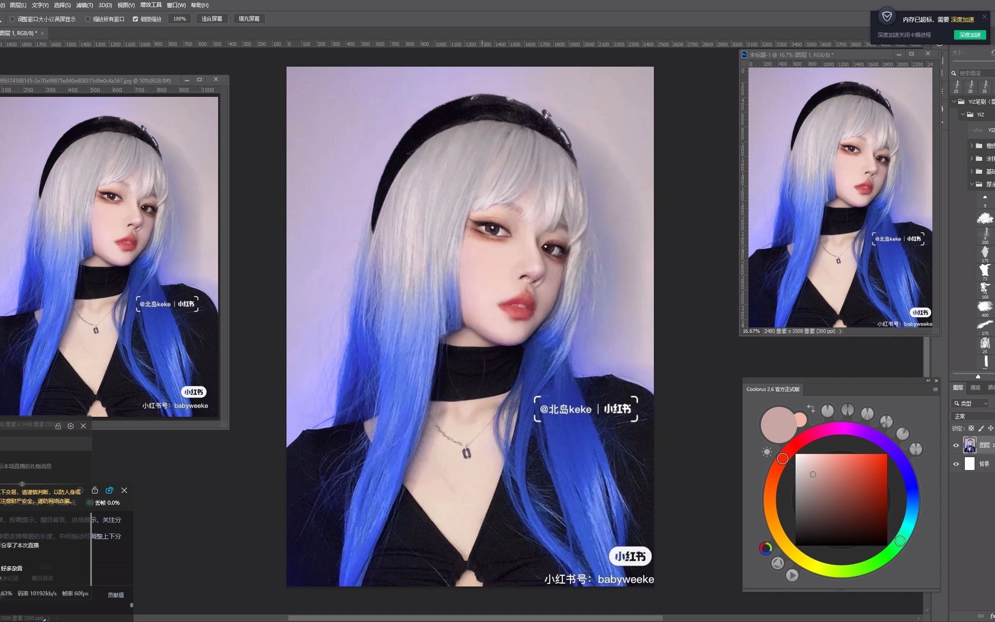Screen dimensions: 995x622
Task: Click the 100% zoom button
Action: (179, 19)
